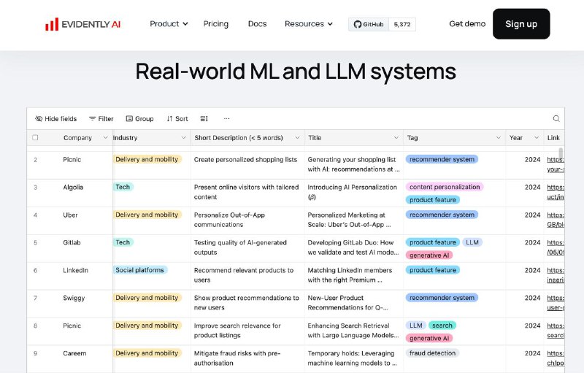The width and height of the screenshot is (584, 373).
Task: Open the Group control
Action: coord(139,119)
